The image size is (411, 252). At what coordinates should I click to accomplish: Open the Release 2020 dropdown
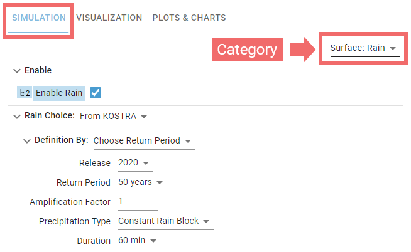pyautogui.click(x=134, y=164)
